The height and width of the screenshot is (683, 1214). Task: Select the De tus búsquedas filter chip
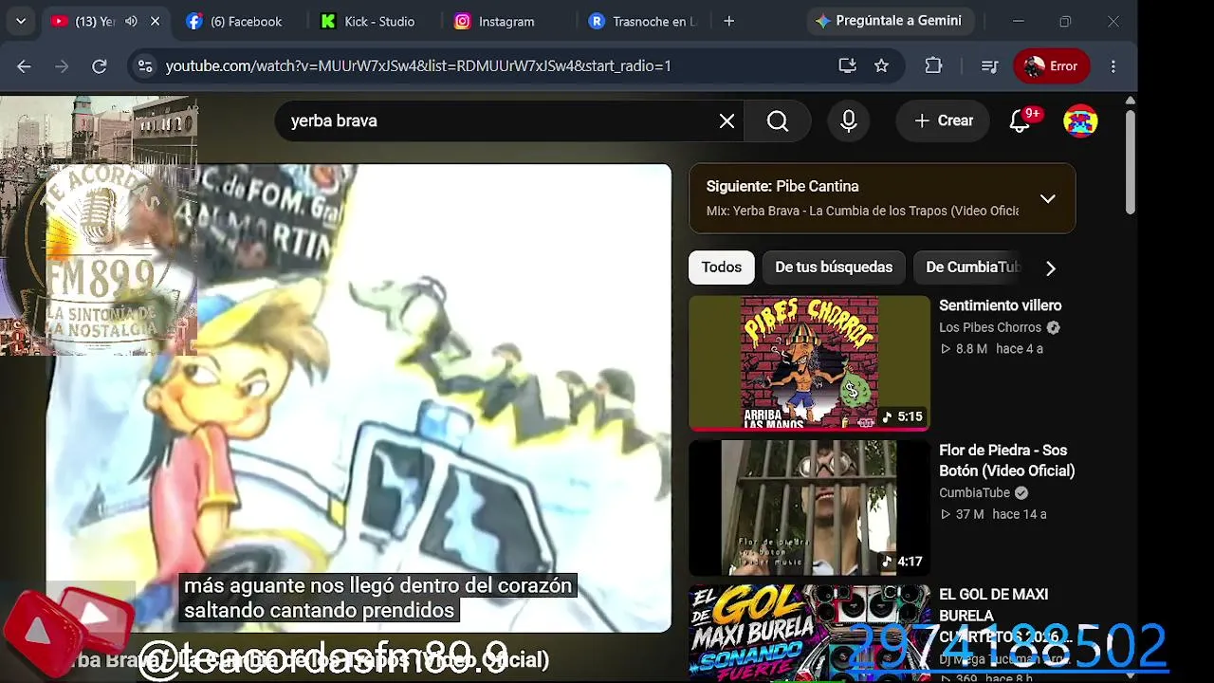[x=834, y=268]
